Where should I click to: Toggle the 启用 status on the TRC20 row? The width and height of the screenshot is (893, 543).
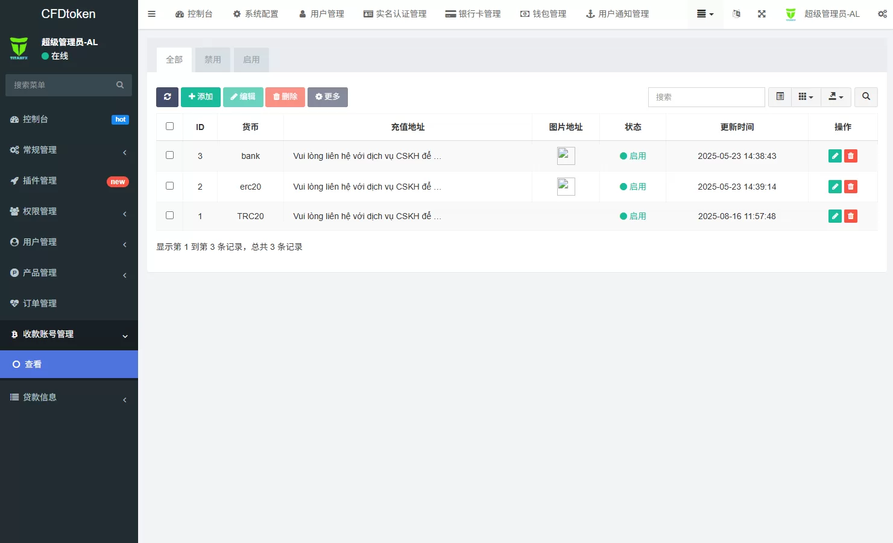(633, 216)
